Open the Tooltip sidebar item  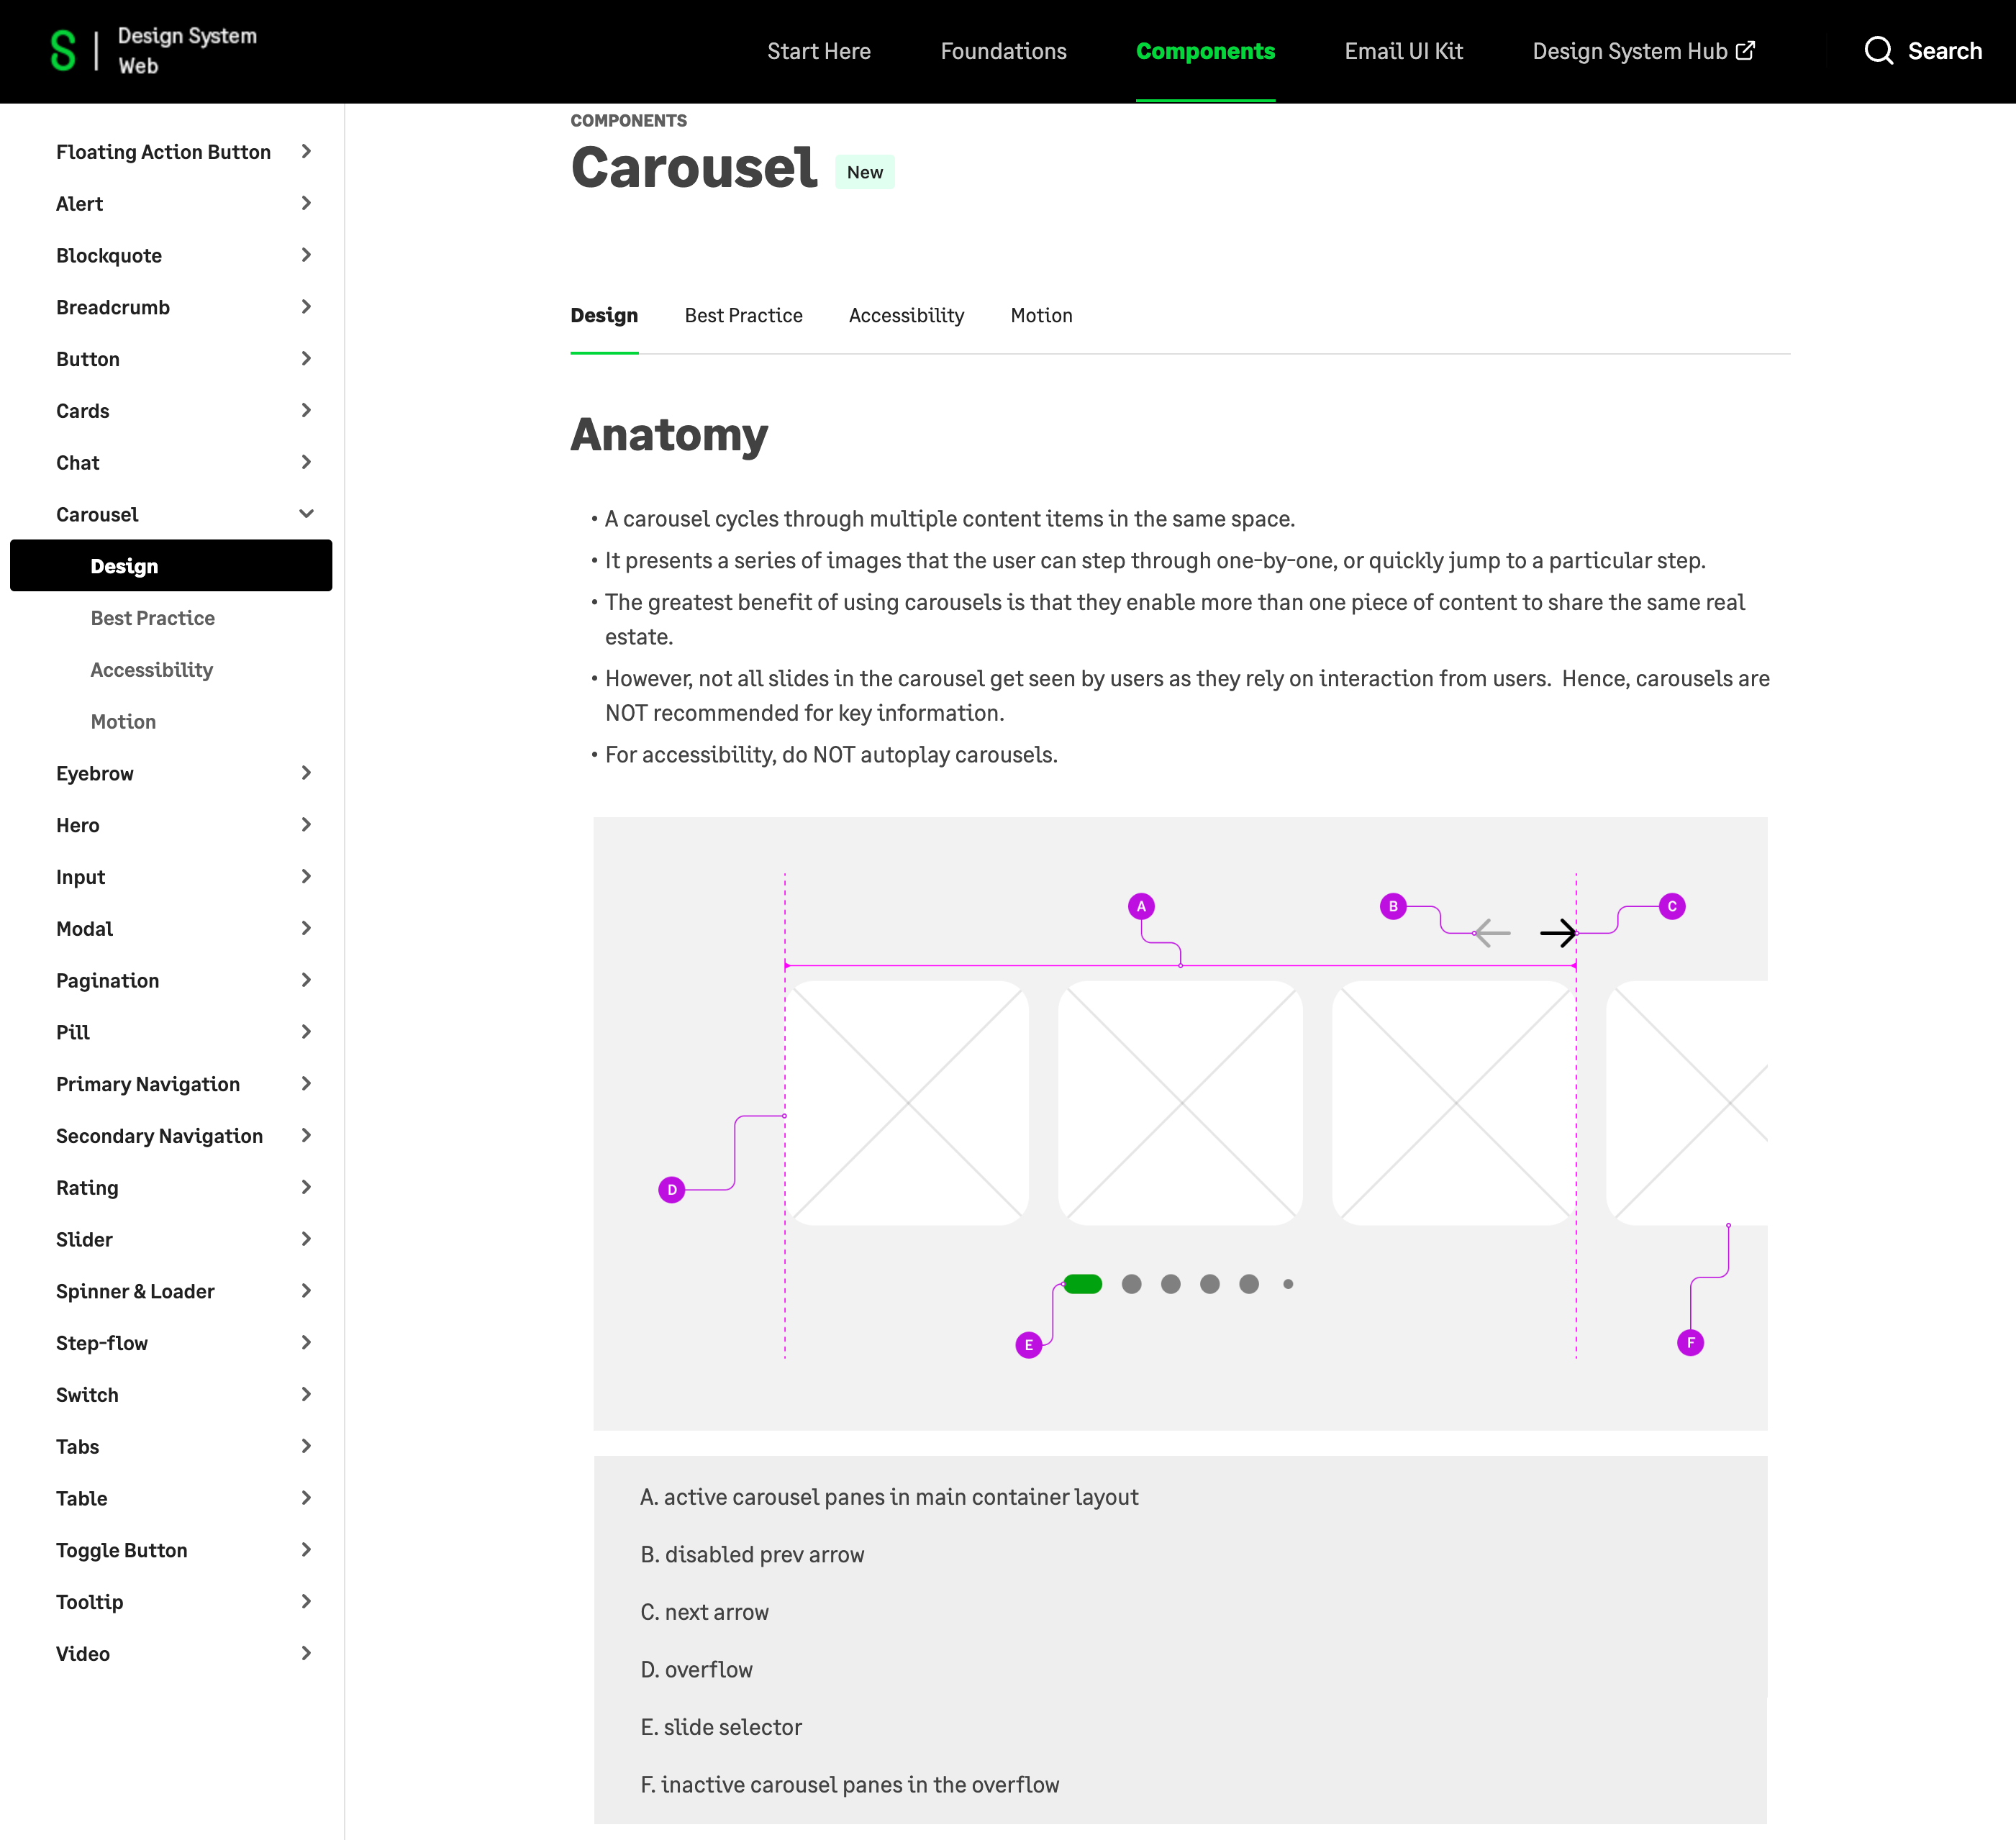89,1602
